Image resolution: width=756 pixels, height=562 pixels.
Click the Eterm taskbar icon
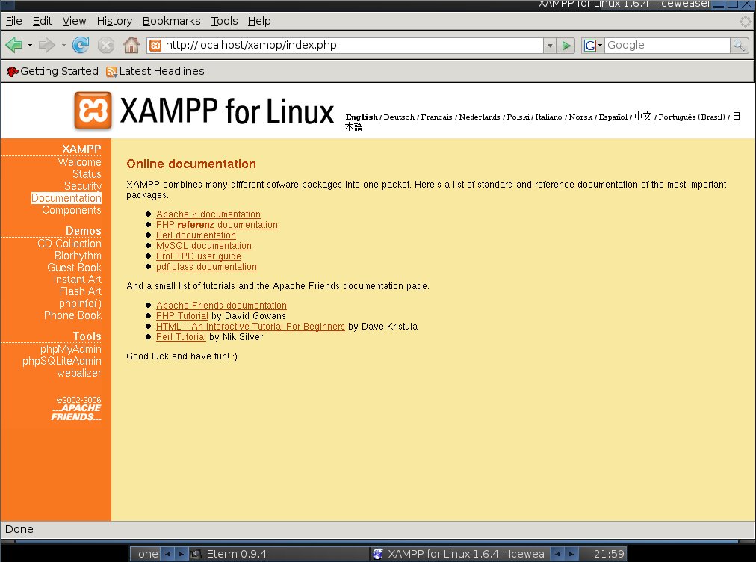click(195, 554)
